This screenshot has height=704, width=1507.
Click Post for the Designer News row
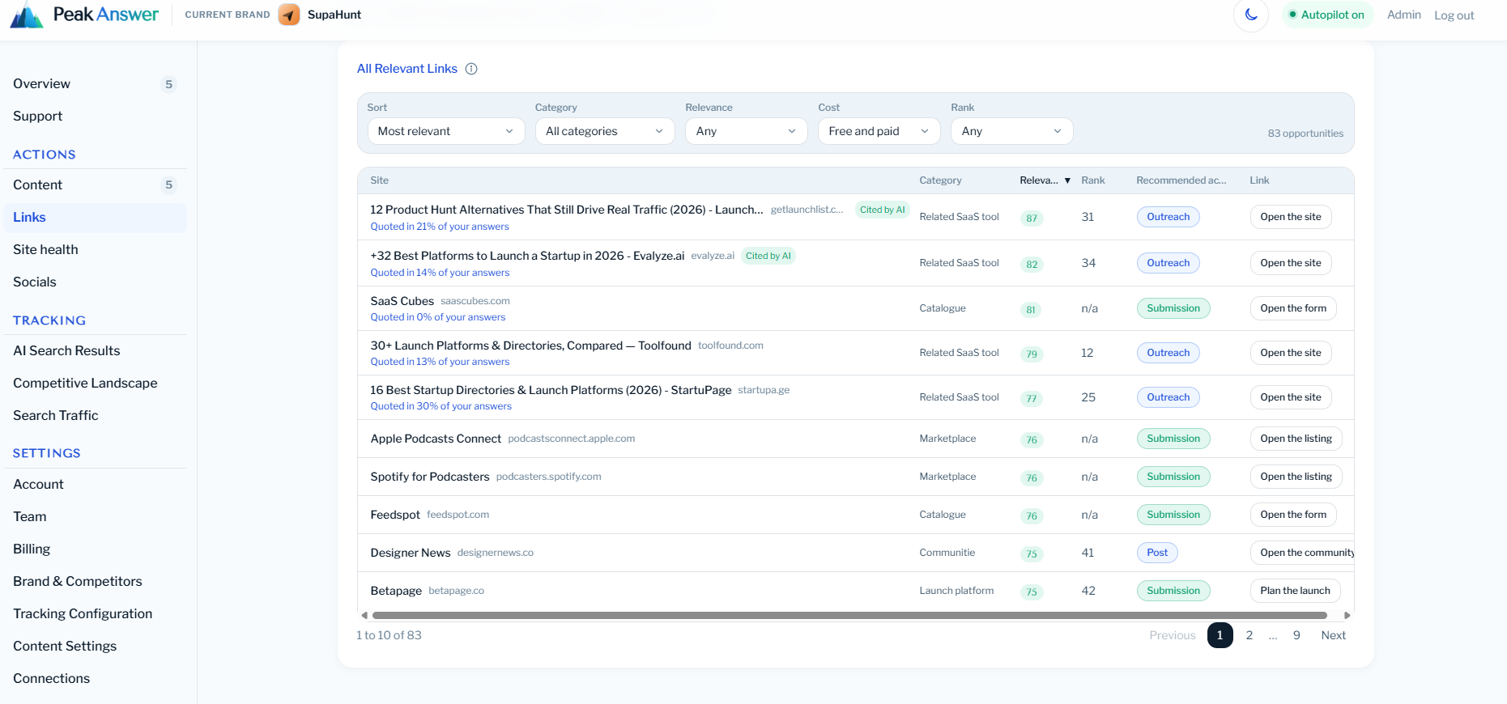1157,553
